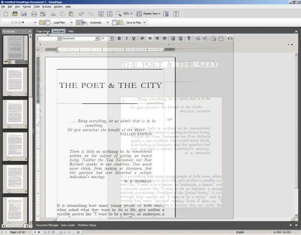Toggle Bold formatting
Viewport: 301px width, 235px height.
tap(119, 39)
